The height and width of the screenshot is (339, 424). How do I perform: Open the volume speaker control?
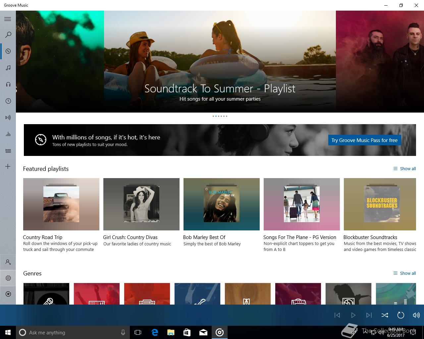[416, 315]
